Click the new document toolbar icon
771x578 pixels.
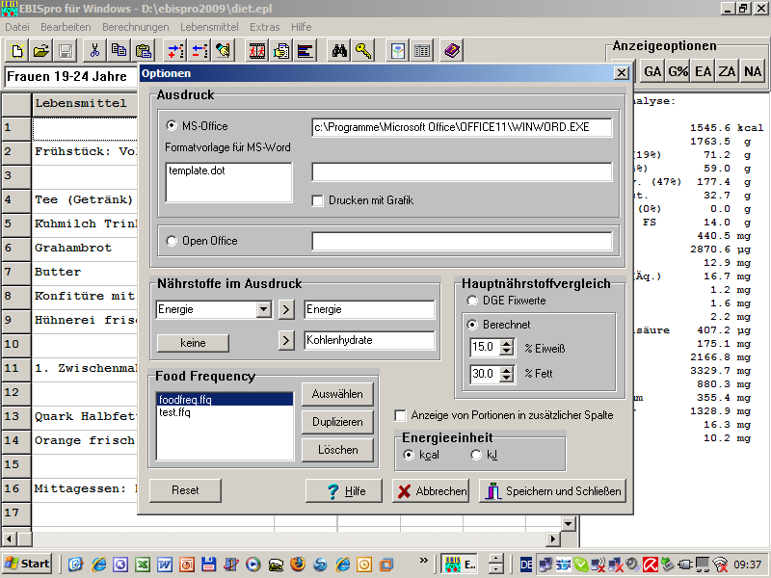(x=16, y=50)
